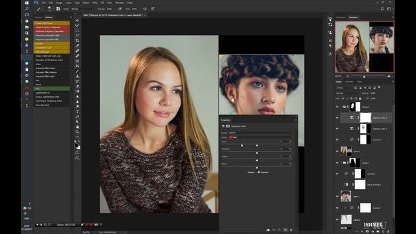Click the Change Screen Mode icon
The height and width of the screenshot is (234, 416).
(x=77, y=158)
